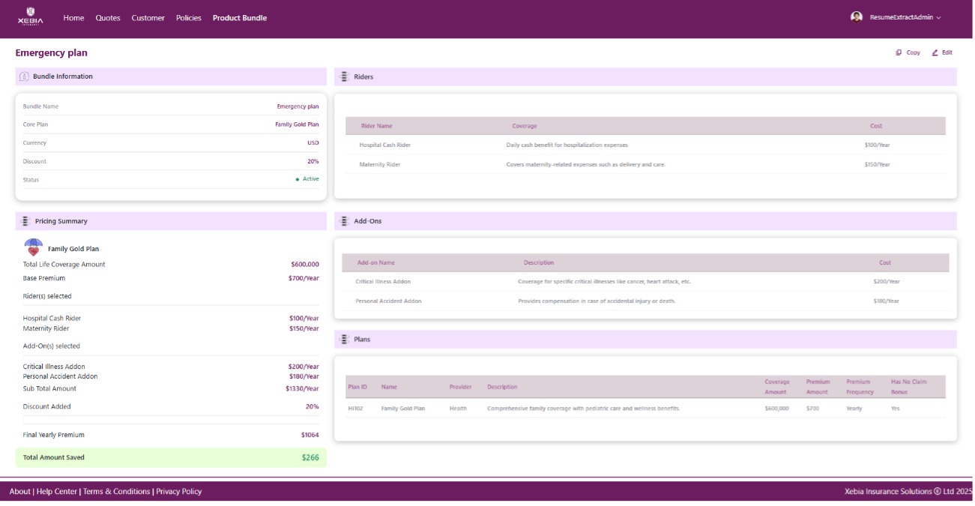Open Terms & Conditions link
Screen dimensions: 975x506
(116, 492)
